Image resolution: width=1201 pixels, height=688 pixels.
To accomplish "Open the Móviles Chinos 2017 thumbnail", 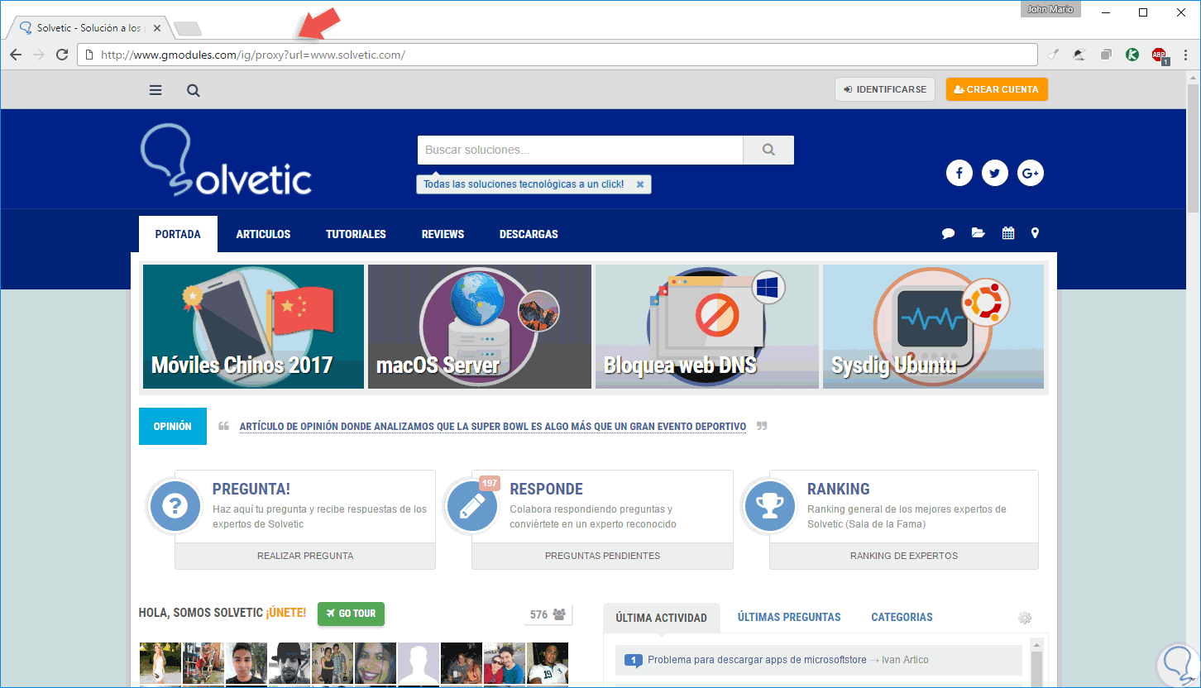I will (253, 327).
